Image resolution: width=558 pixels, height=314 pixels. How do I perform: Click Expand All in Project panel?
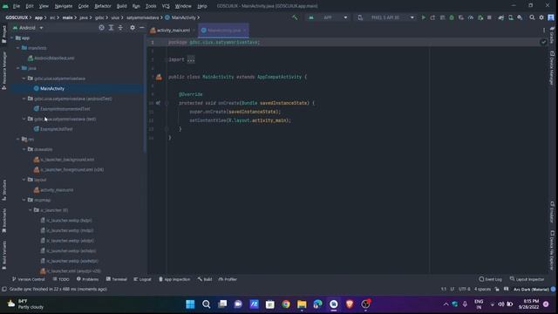pos(111,28)
